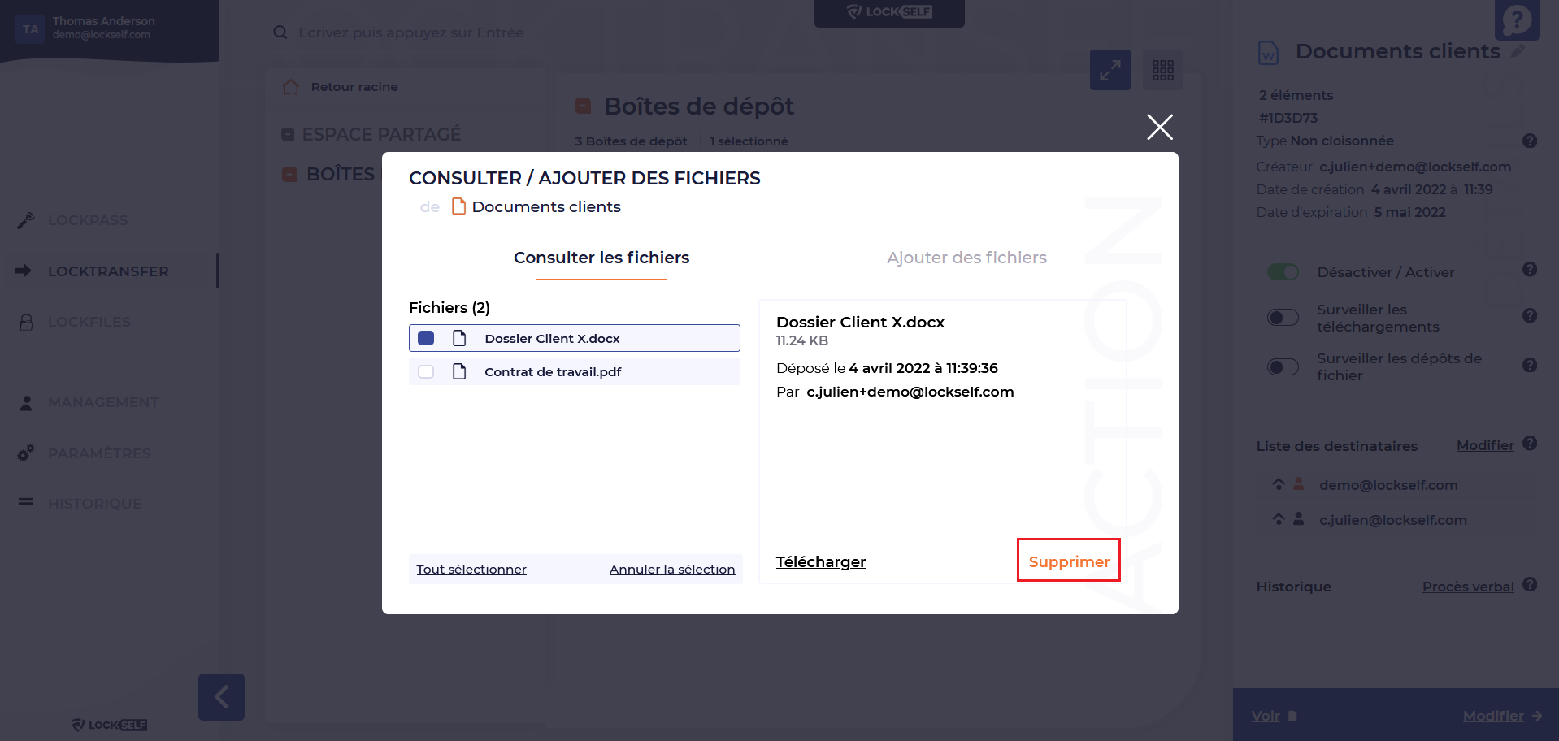Click into the search input field
The image size is (1559, 741).
(x=488, y=32)
